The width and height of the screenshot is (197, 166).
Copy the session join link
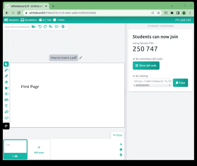(x=180, y=83)
